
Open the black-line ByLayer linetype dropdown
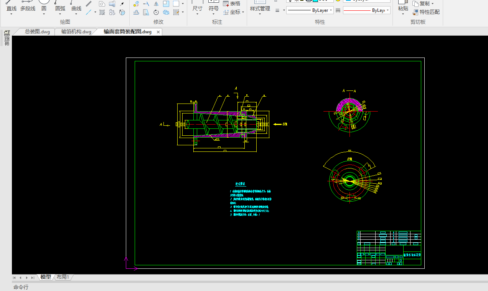click(331, 10)
